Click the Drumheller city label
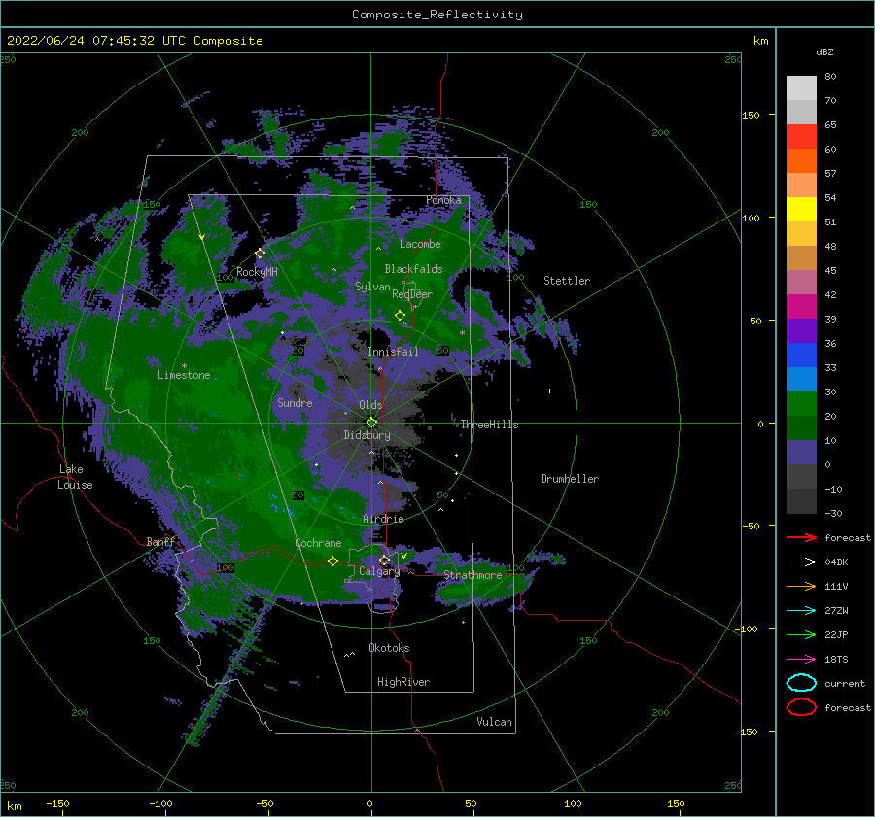875x817 pixels. [570, 479]
